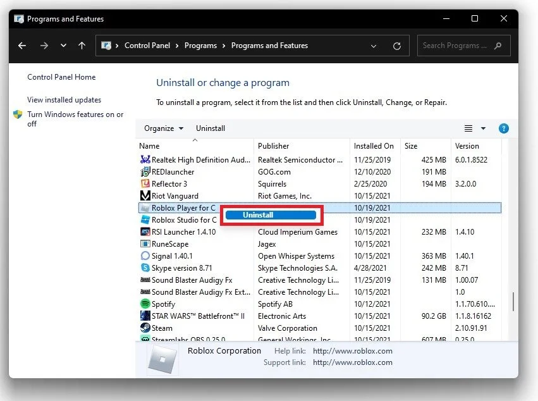
Task: Select Sound Blaster Audigy Fx icon
Action: pyautogui.click(x=145, y=280)
